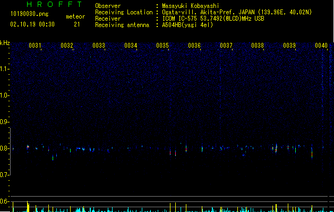Click the Observer label

[108, 6]
